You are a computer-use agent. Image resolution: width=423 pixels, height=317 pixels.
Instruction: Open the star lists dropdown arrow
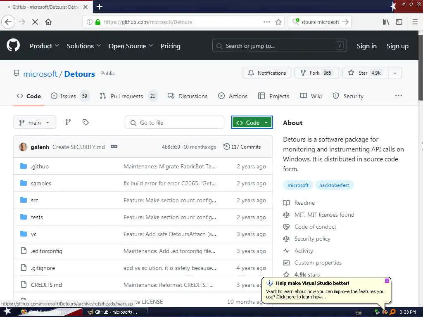click(395, 73)
